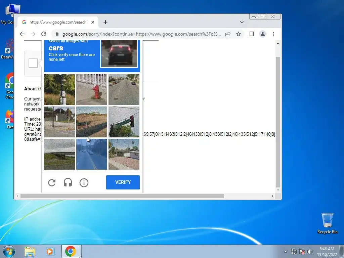Tick the reCAPTCHA checkbox
This screenshot has width=344, height=258.
pyautogui.click(x=33, y=63)
